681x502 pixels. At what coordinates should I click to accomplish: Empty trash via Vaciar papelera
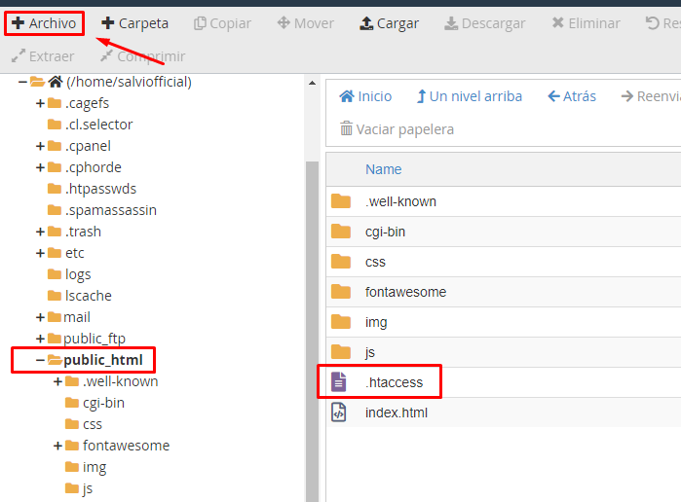(397, 129)
